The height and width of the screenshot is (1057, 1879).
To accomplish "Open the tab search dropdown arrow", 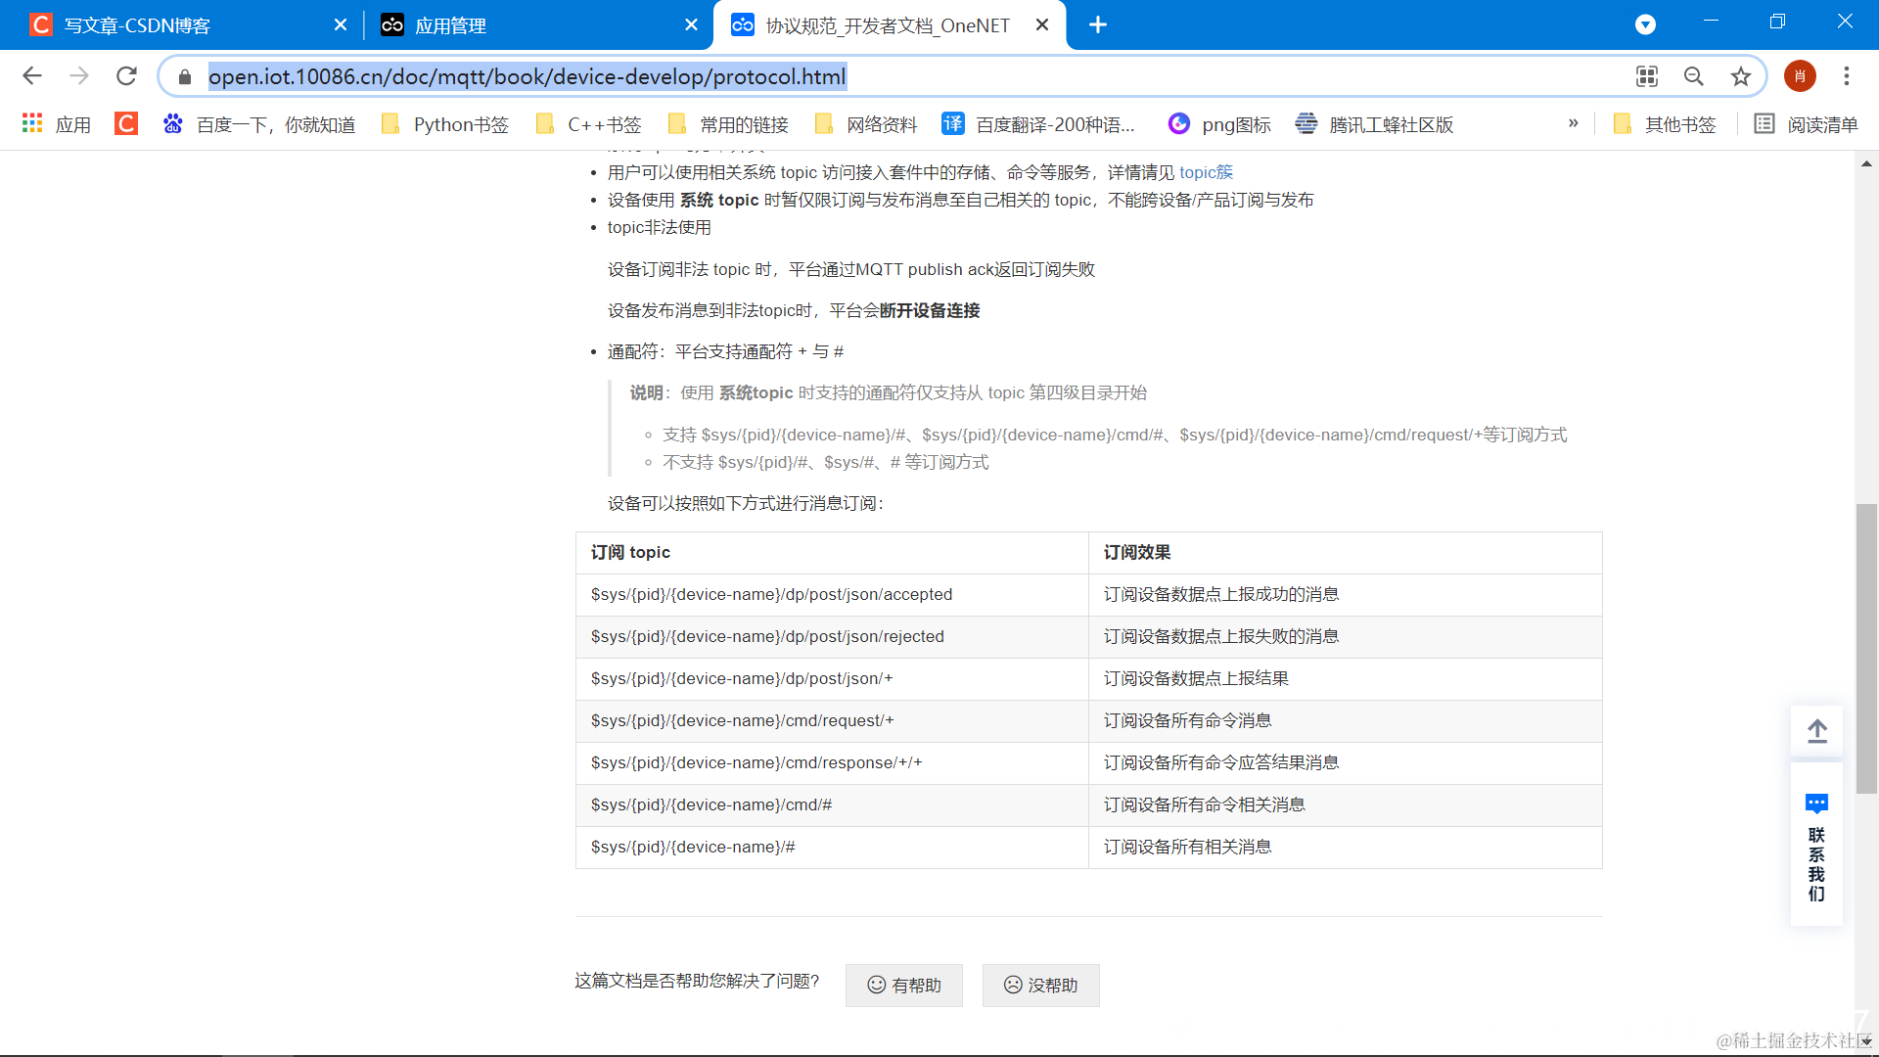I will coord(1645,24).
